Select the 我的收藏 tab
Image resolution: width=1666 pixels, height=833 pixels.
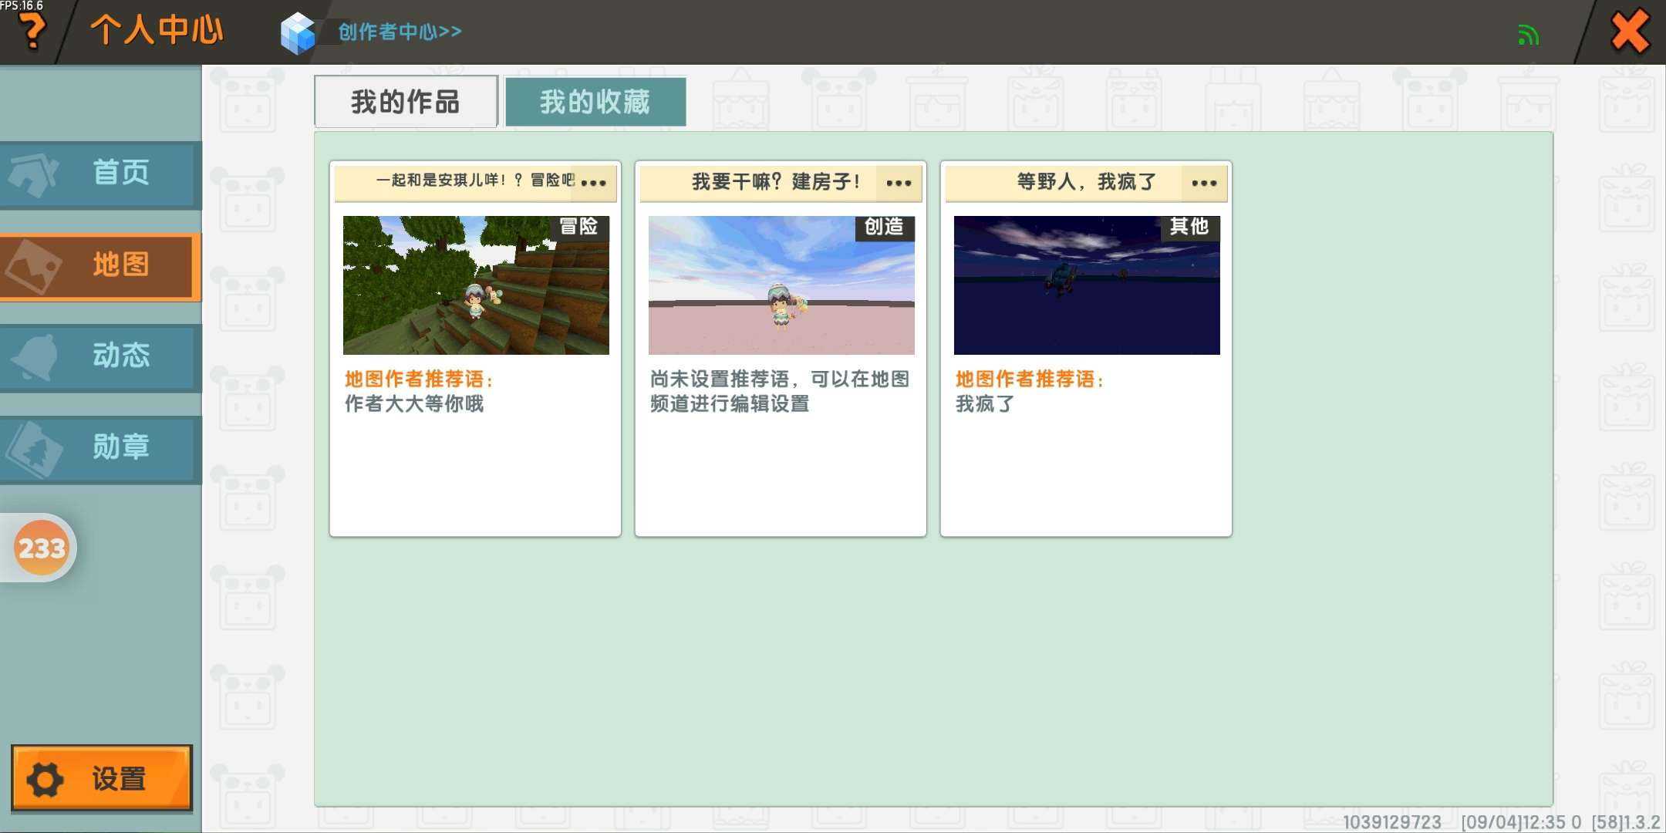click(x=595, y=102)
